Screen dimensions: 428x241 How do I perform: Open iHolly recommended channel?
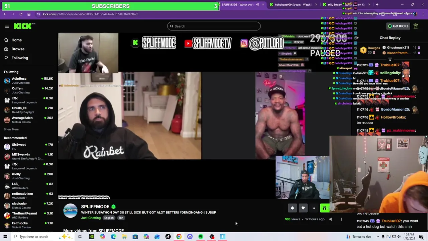pyautogui.click(x=28, y=176)
